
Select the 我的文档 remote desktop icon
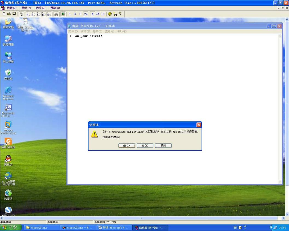[8, 24]
